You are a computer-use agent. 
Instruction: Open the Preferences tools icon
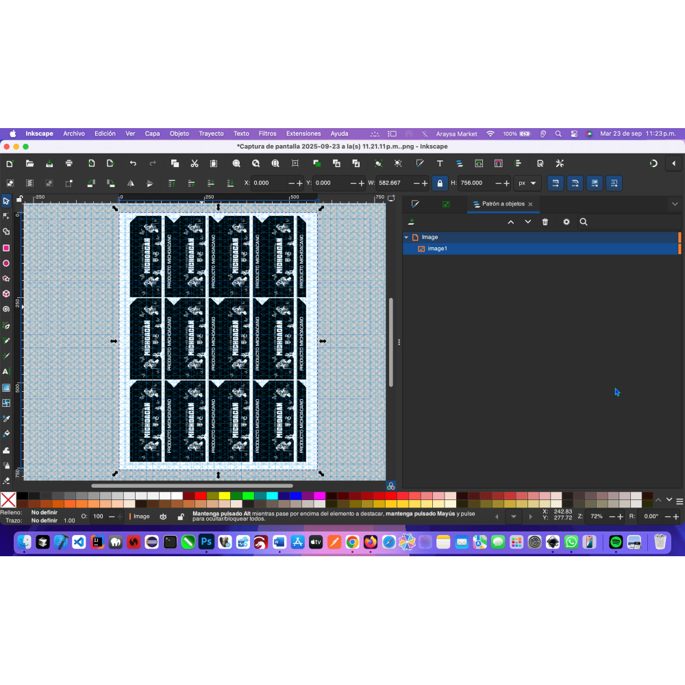[560, 164]
